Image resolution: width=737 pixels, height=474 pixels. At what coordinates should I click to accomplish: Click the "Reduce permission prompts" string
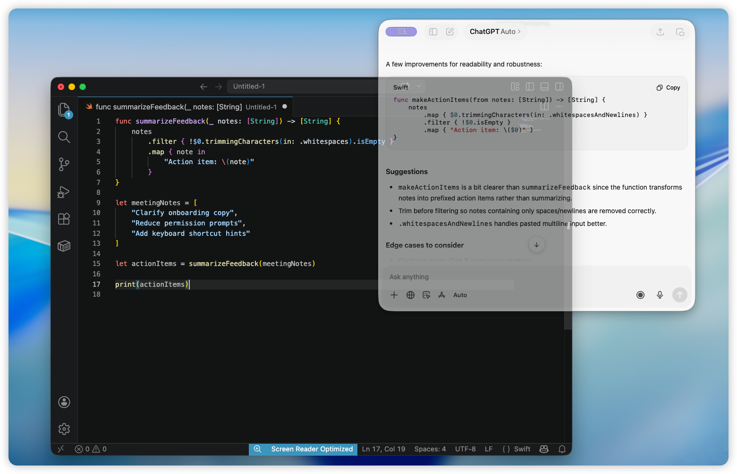point(187,224)
